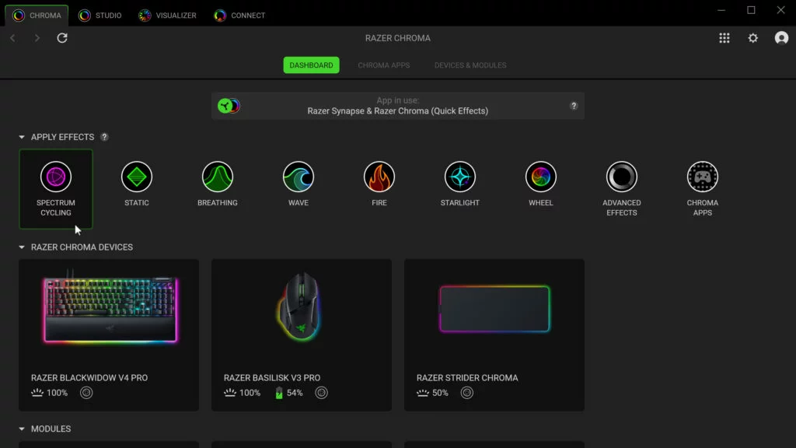Switch to the Chroma top tab
The width and height of the screenshot is (796, 448).
pos(37,16)
